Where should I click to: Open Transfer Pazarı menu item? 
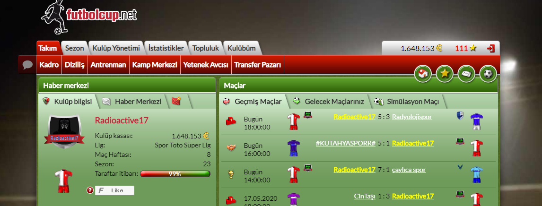[x=257, y=65]
